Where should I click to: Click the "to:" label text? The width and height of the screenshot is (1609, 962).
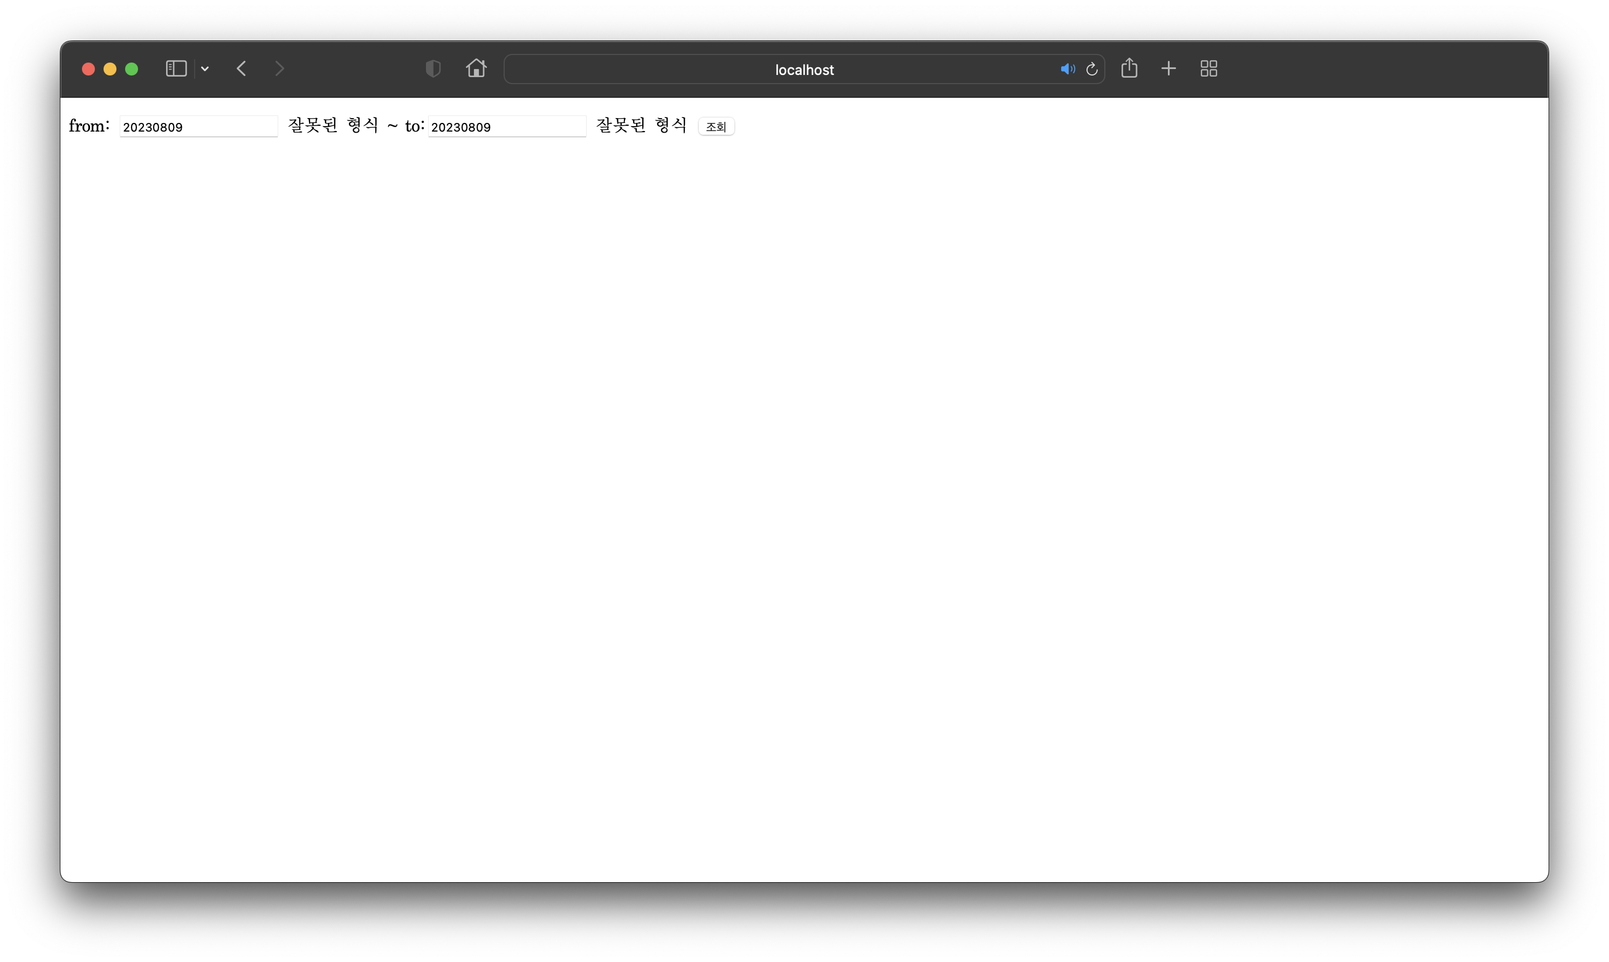(414, 126)
